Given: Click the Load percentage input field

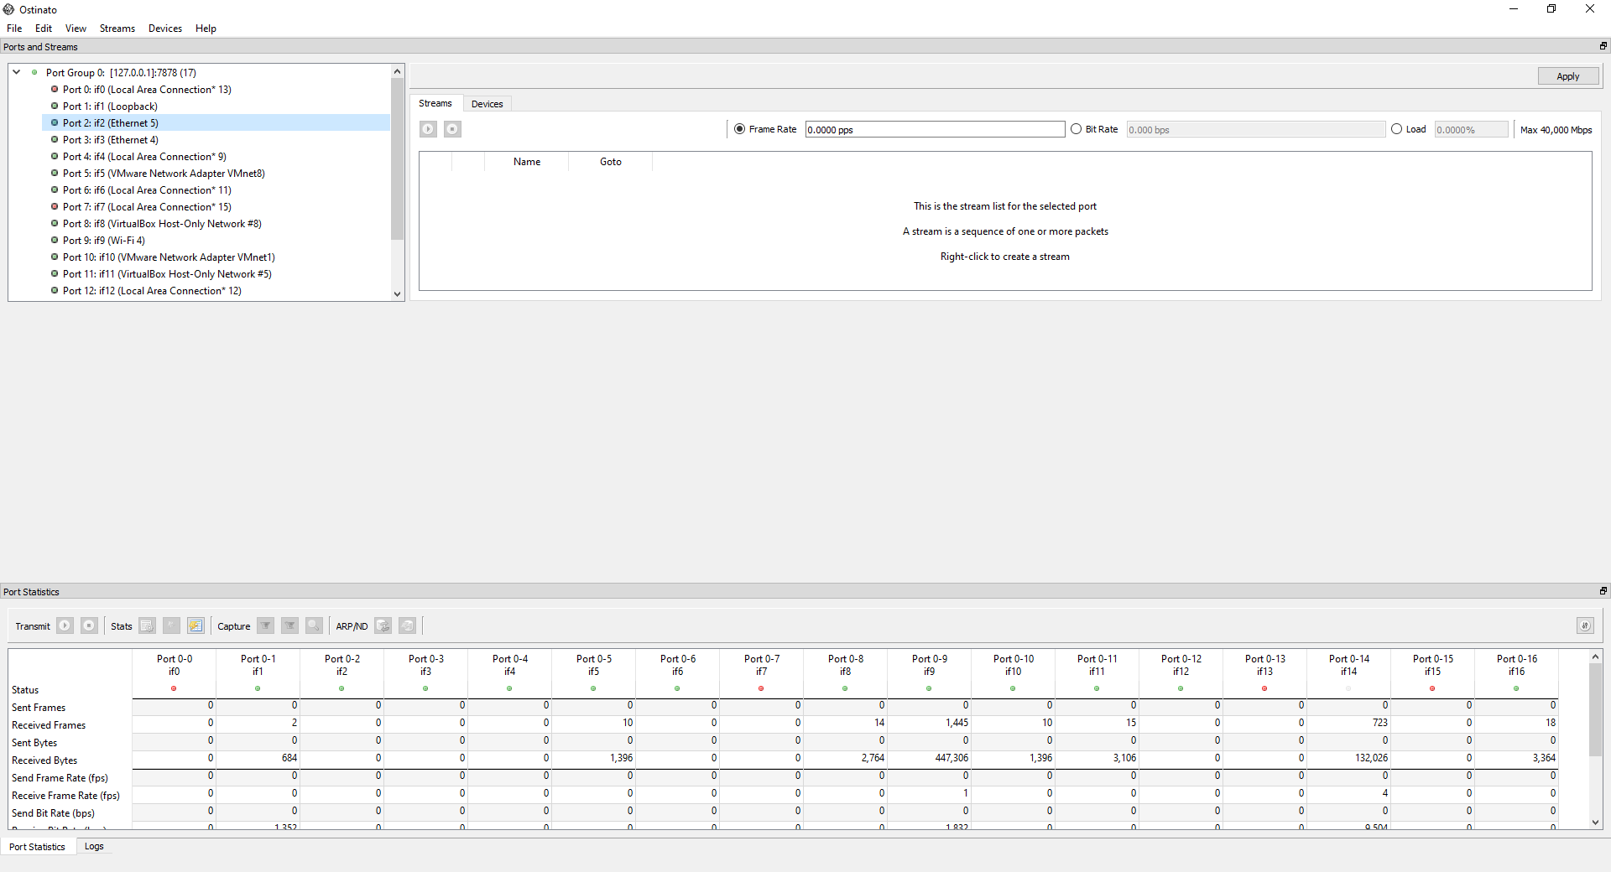Looking at the screenshot, I should click(x=1471, y=129).
